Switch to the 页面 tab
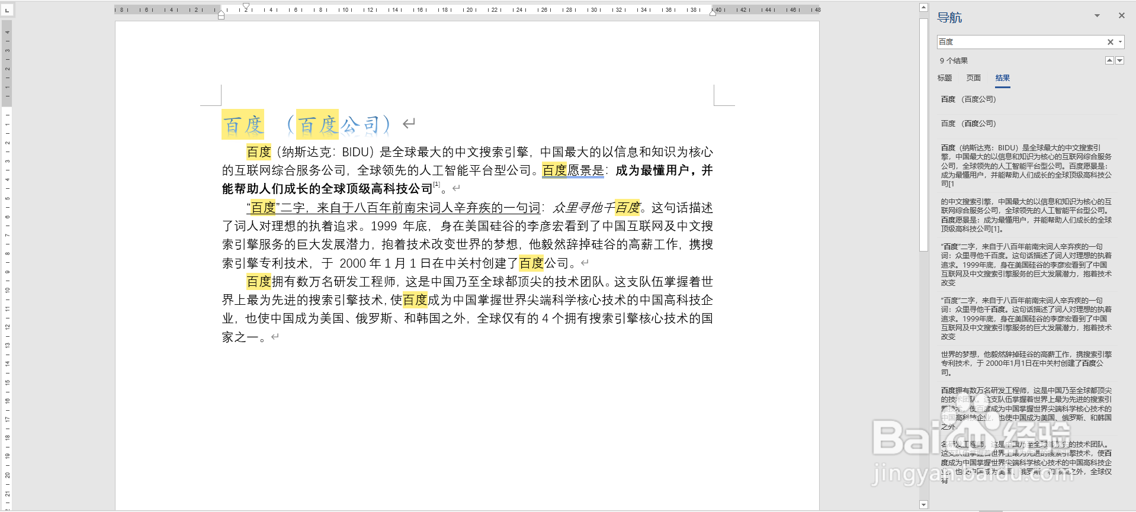The image size is (1136, 512). point(974,78)
